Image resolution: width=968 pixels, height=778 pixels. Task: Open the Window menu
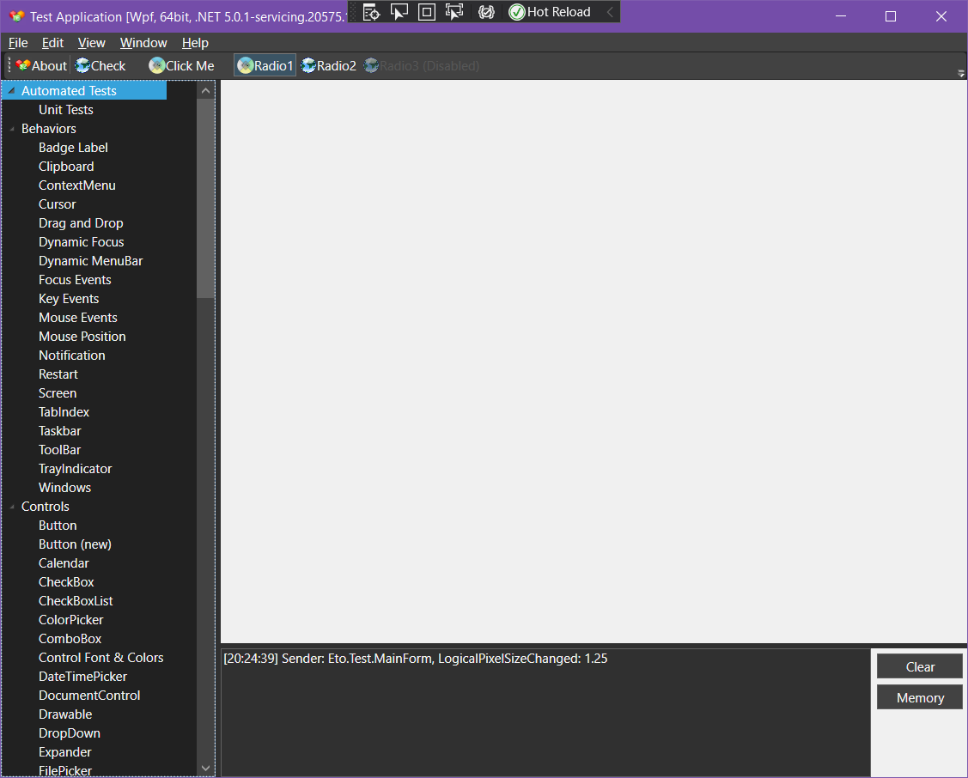[143, 42]
